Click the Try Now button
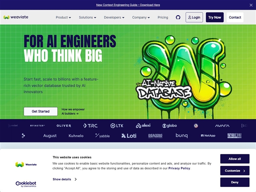 (x=215, y=17)
